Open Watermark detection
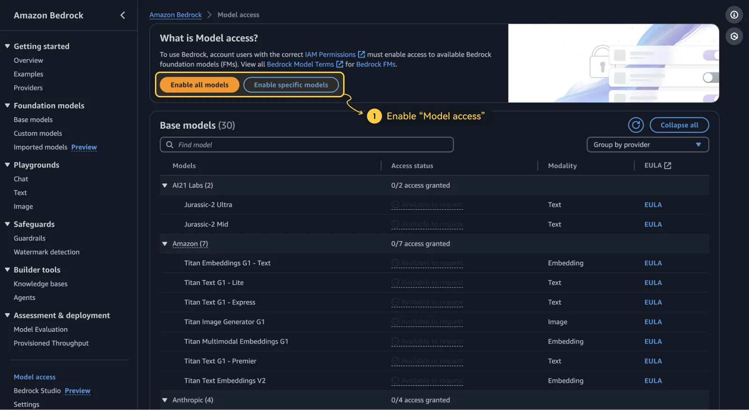The height and width of the screenshot is (410, 749). (46, 252)
